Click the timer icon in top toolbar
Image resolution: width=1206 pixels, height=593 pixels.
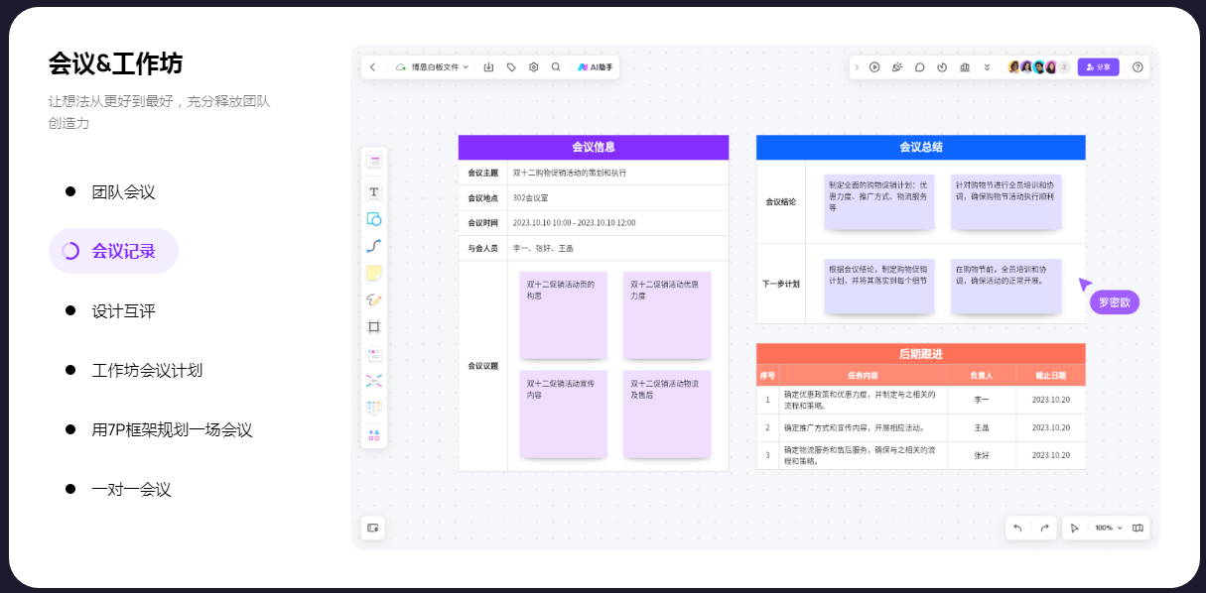click(x=942, y=67)
